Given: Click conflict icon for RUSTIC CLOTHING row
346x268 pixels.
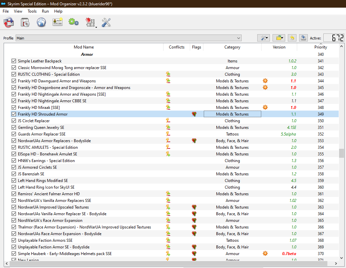Looking at the screenshot, I should pyautogui.click(x=168, y=74).
